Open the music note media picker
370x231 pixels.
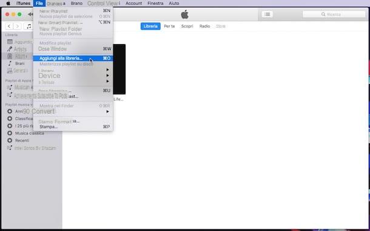29,26
